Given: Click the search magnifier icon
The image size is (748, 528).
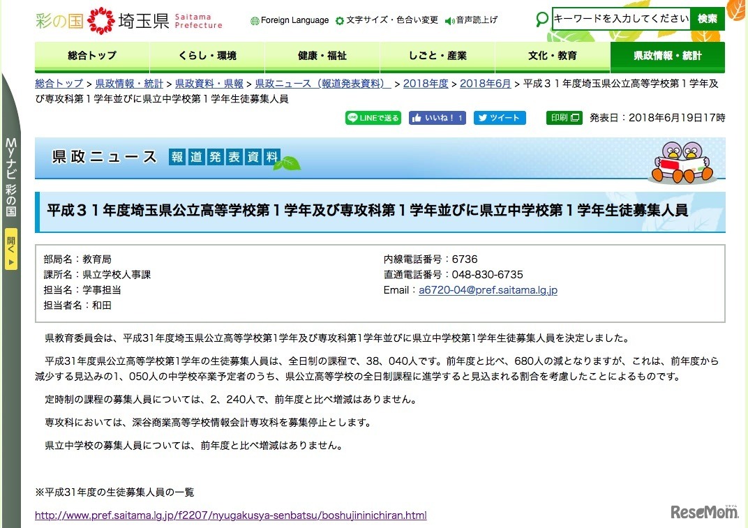Looking at the screenshot, I should (x=542, y=20).
